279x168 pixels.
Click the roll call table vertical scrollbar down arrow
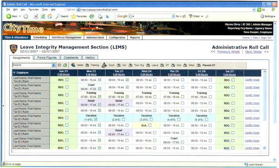pyautogui.click(x=265, y=148)
